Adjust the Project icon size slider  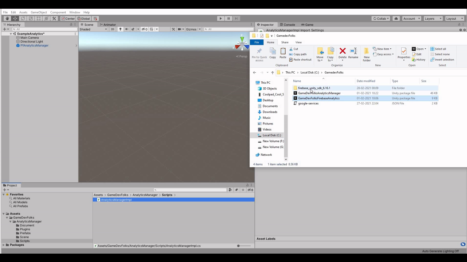click(239, 246)
